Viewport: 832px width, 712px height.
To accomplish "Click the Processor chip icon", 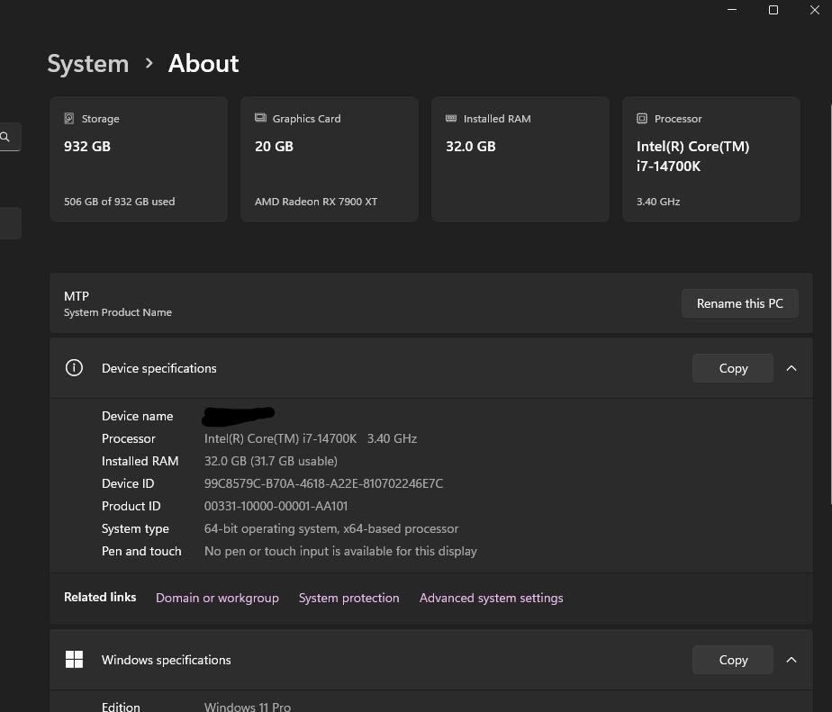I will point(642,119).
